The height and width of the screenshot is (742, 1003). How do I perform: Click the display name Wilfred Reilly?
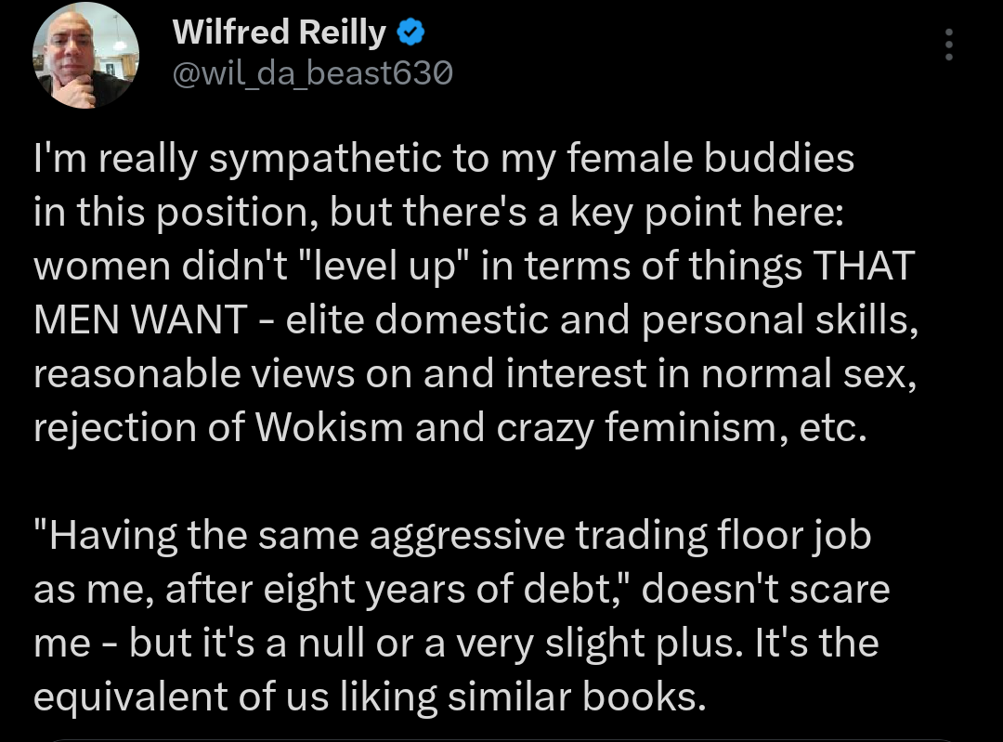(279, 34)
